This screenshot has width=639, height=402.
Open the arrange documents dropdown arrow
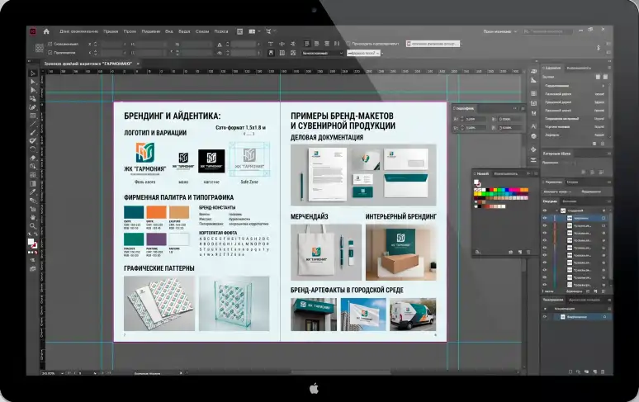tap(259, 31)
